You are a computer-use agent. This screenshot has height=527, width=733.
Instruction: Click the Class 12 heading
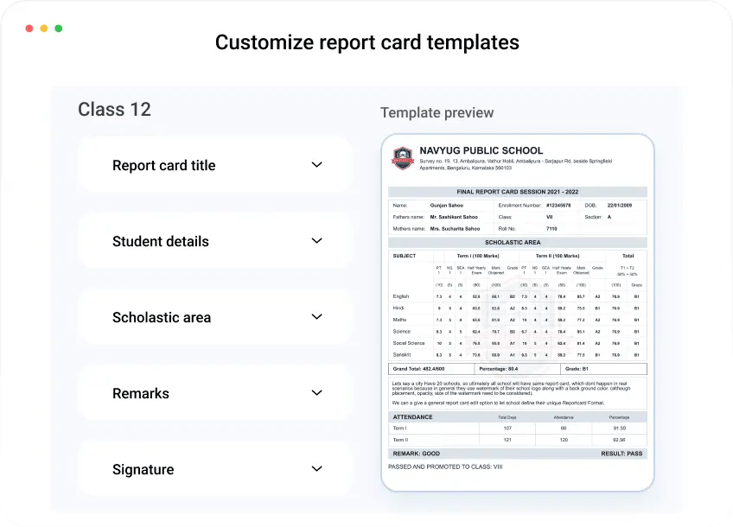point(114,110)
